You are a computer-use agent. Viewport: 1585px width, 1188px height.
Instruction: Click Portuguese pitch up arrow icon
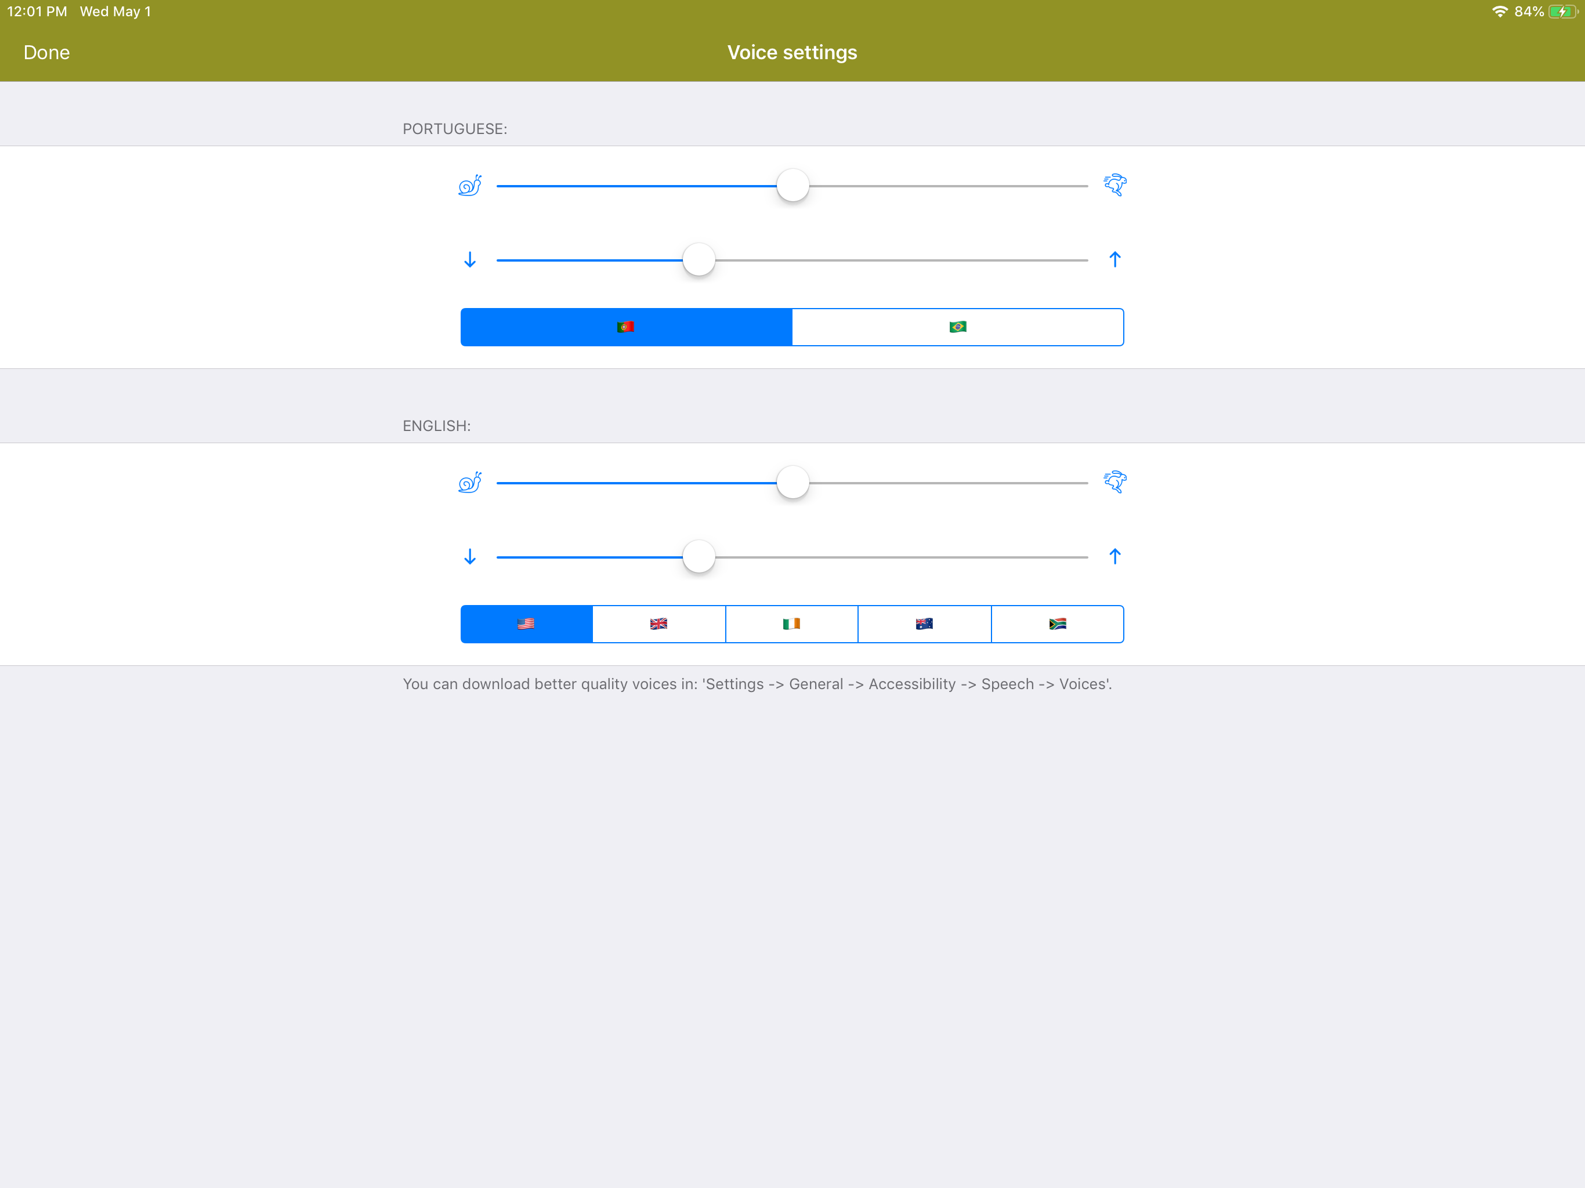[1115, 259]
